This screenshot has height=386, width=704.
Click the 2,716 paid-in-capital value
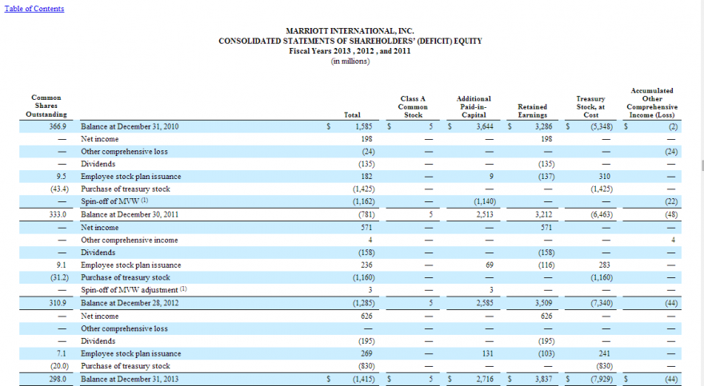(485, 379)
